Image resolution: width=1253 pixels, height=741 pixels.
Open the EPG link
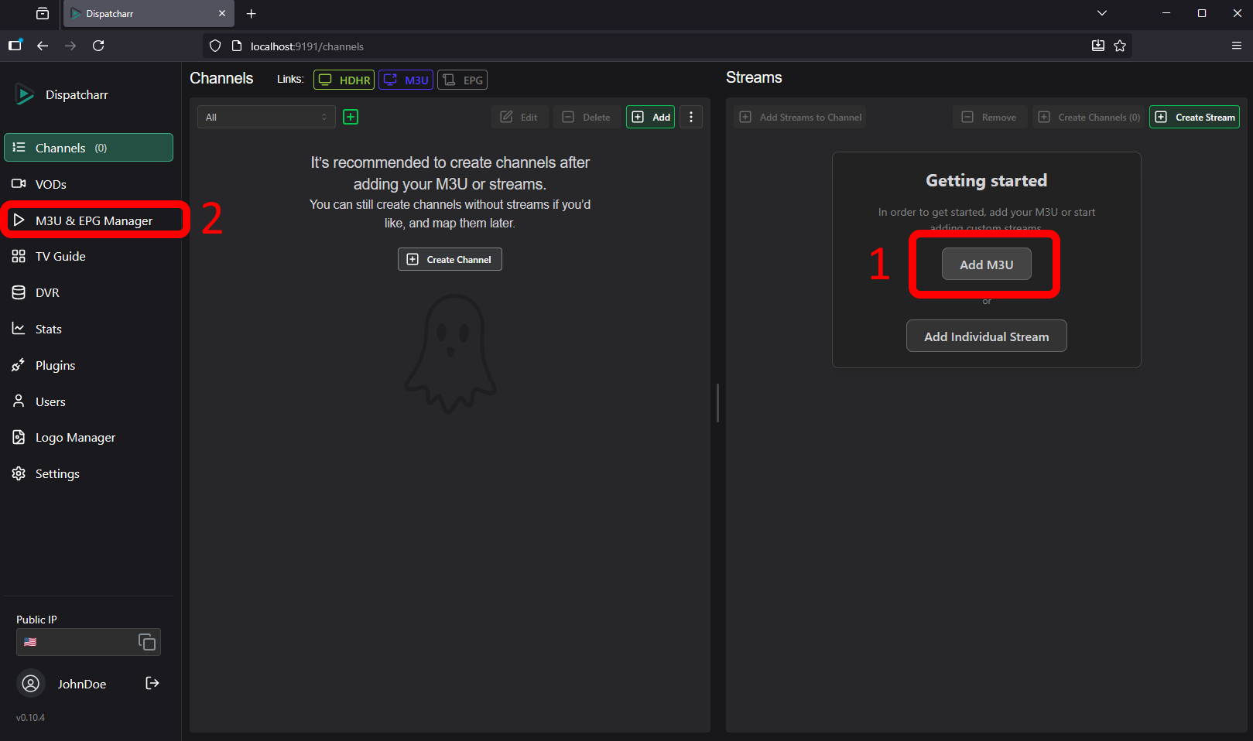click(463, 80)
